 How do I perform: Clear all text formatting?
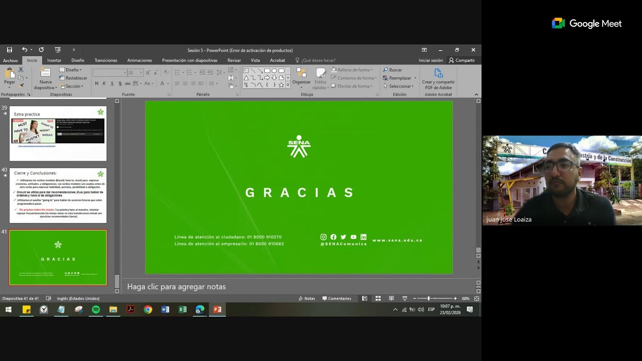[x=167, y=73]
